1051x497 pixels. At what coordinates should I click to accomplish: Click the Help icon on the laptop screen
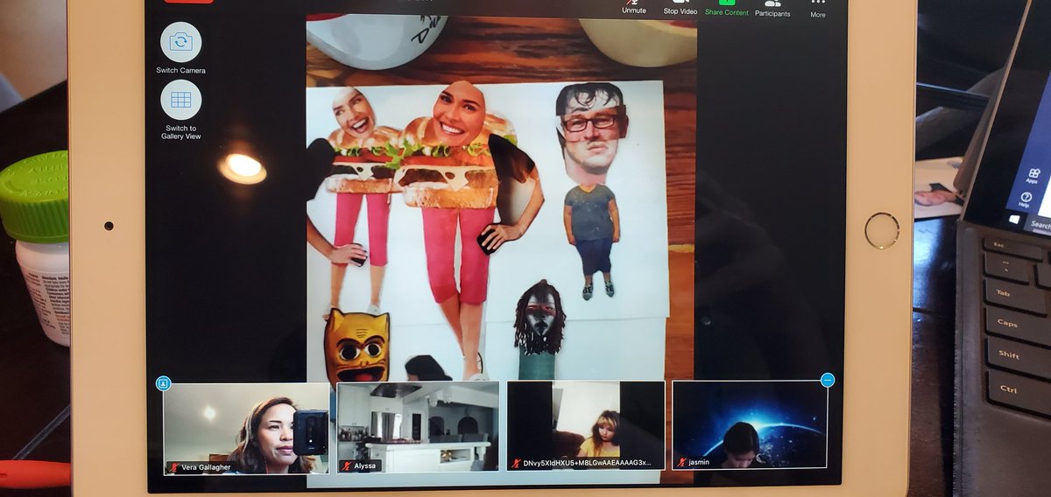[x=1026, y=199]
